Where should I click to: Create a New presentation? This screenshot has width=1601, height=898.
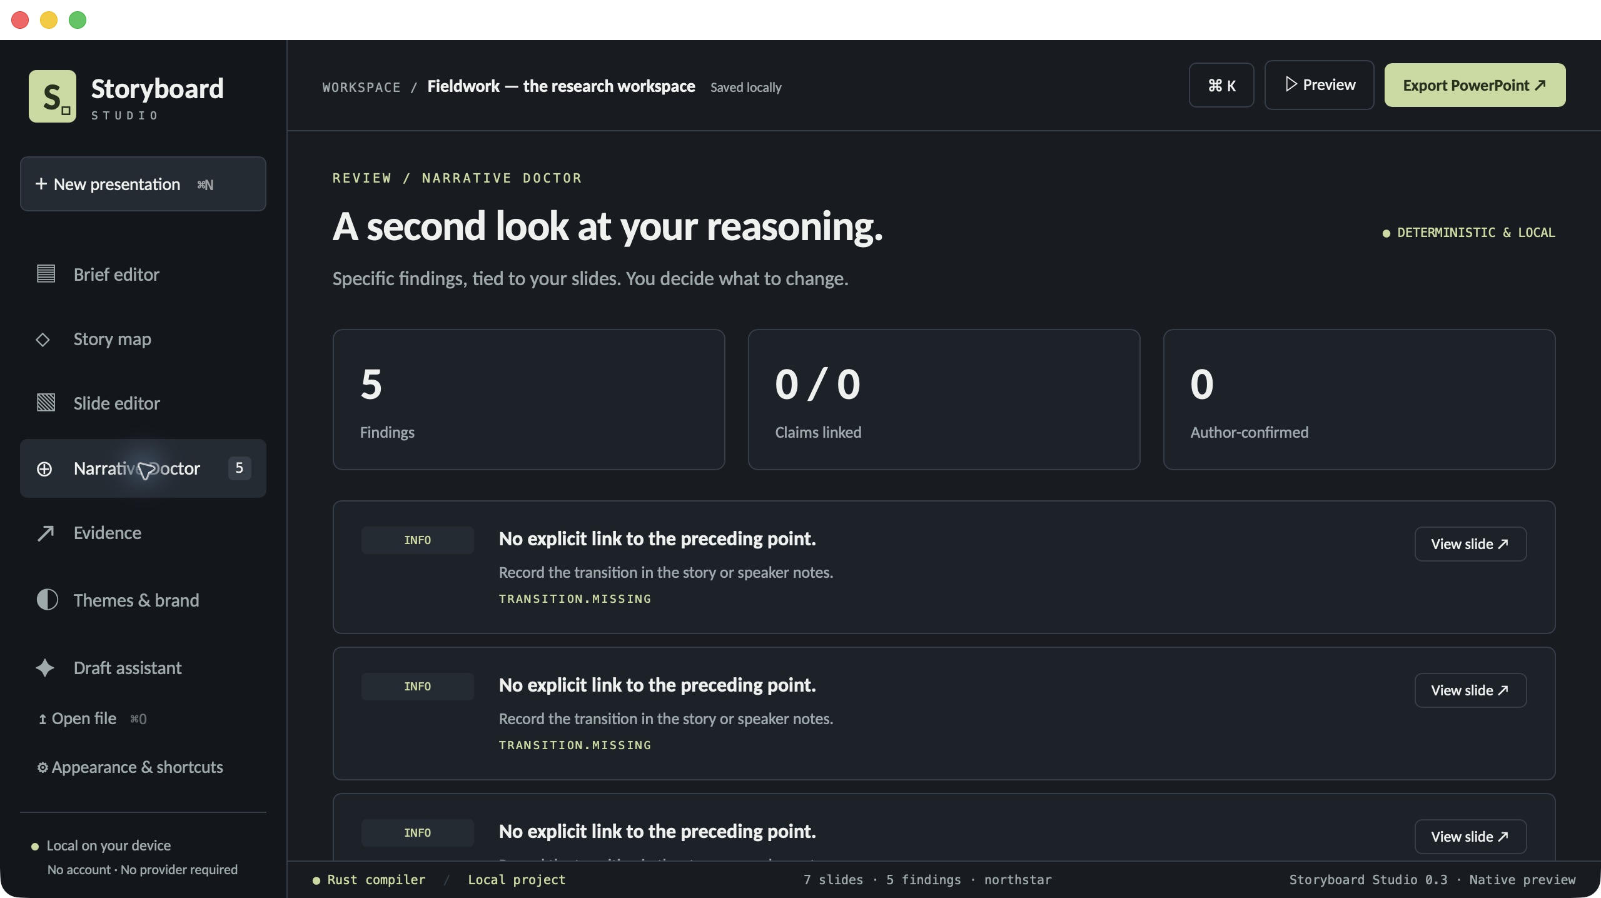pyautogui.click(x=143, y=184)
